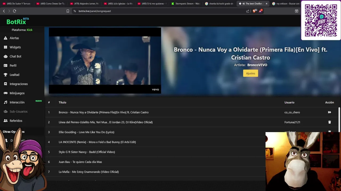This screenshot has height=191, width=341.
Task: View site information icon in address bar
Action: [x=75, y=11]
